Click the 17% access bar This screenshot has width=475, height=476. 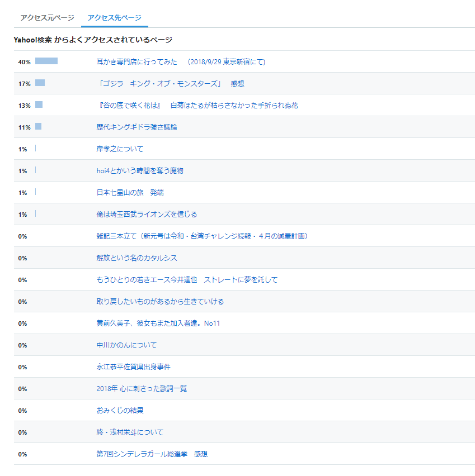pyautogui.click(x=40, y=83)
